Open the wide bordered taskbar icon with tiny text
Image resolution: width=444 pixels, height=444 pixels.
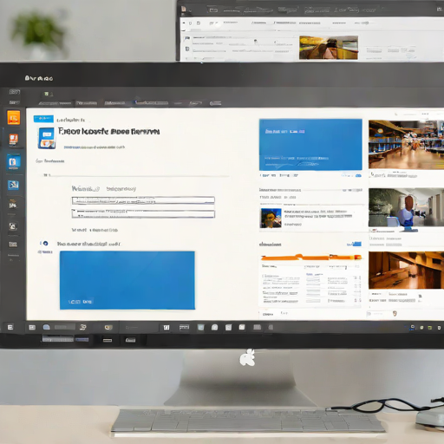coord(184,327)
